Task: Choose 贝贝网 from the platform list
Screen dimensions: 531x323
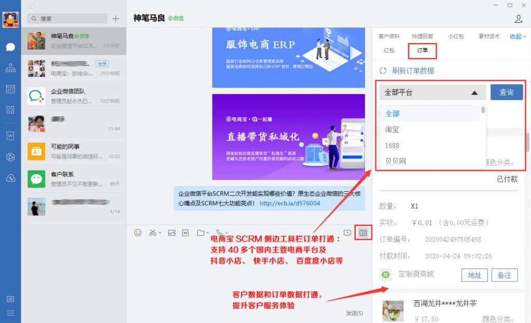Action: coord(395,161)
